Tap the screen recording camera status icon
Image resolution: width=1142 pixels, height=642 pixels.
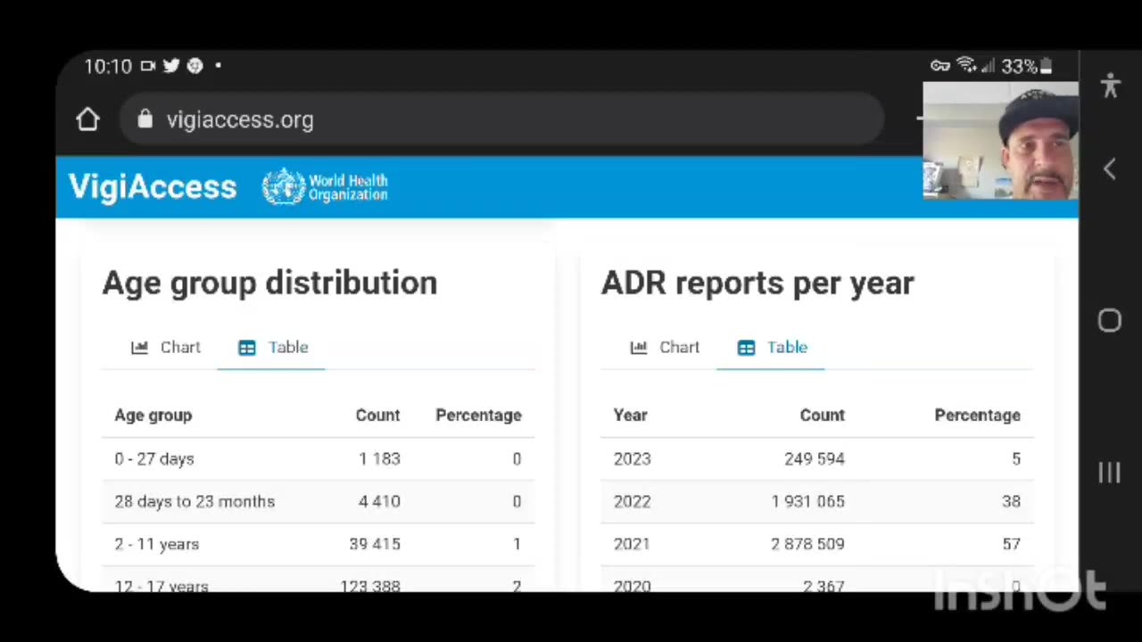(x=148, y=65)
